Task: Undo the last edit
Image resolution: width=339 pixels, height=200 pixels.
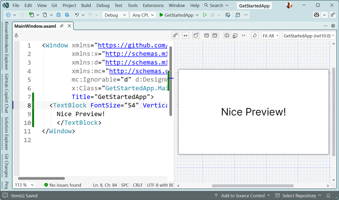Action: pyautogui.click(x=77, y=15)
